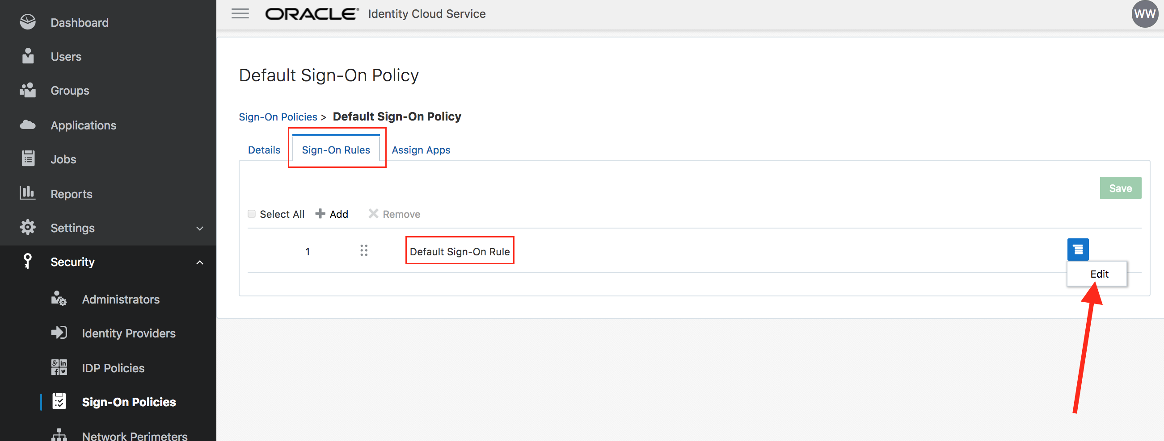Click the Network Perimeters icon

(x=59, y=435)
